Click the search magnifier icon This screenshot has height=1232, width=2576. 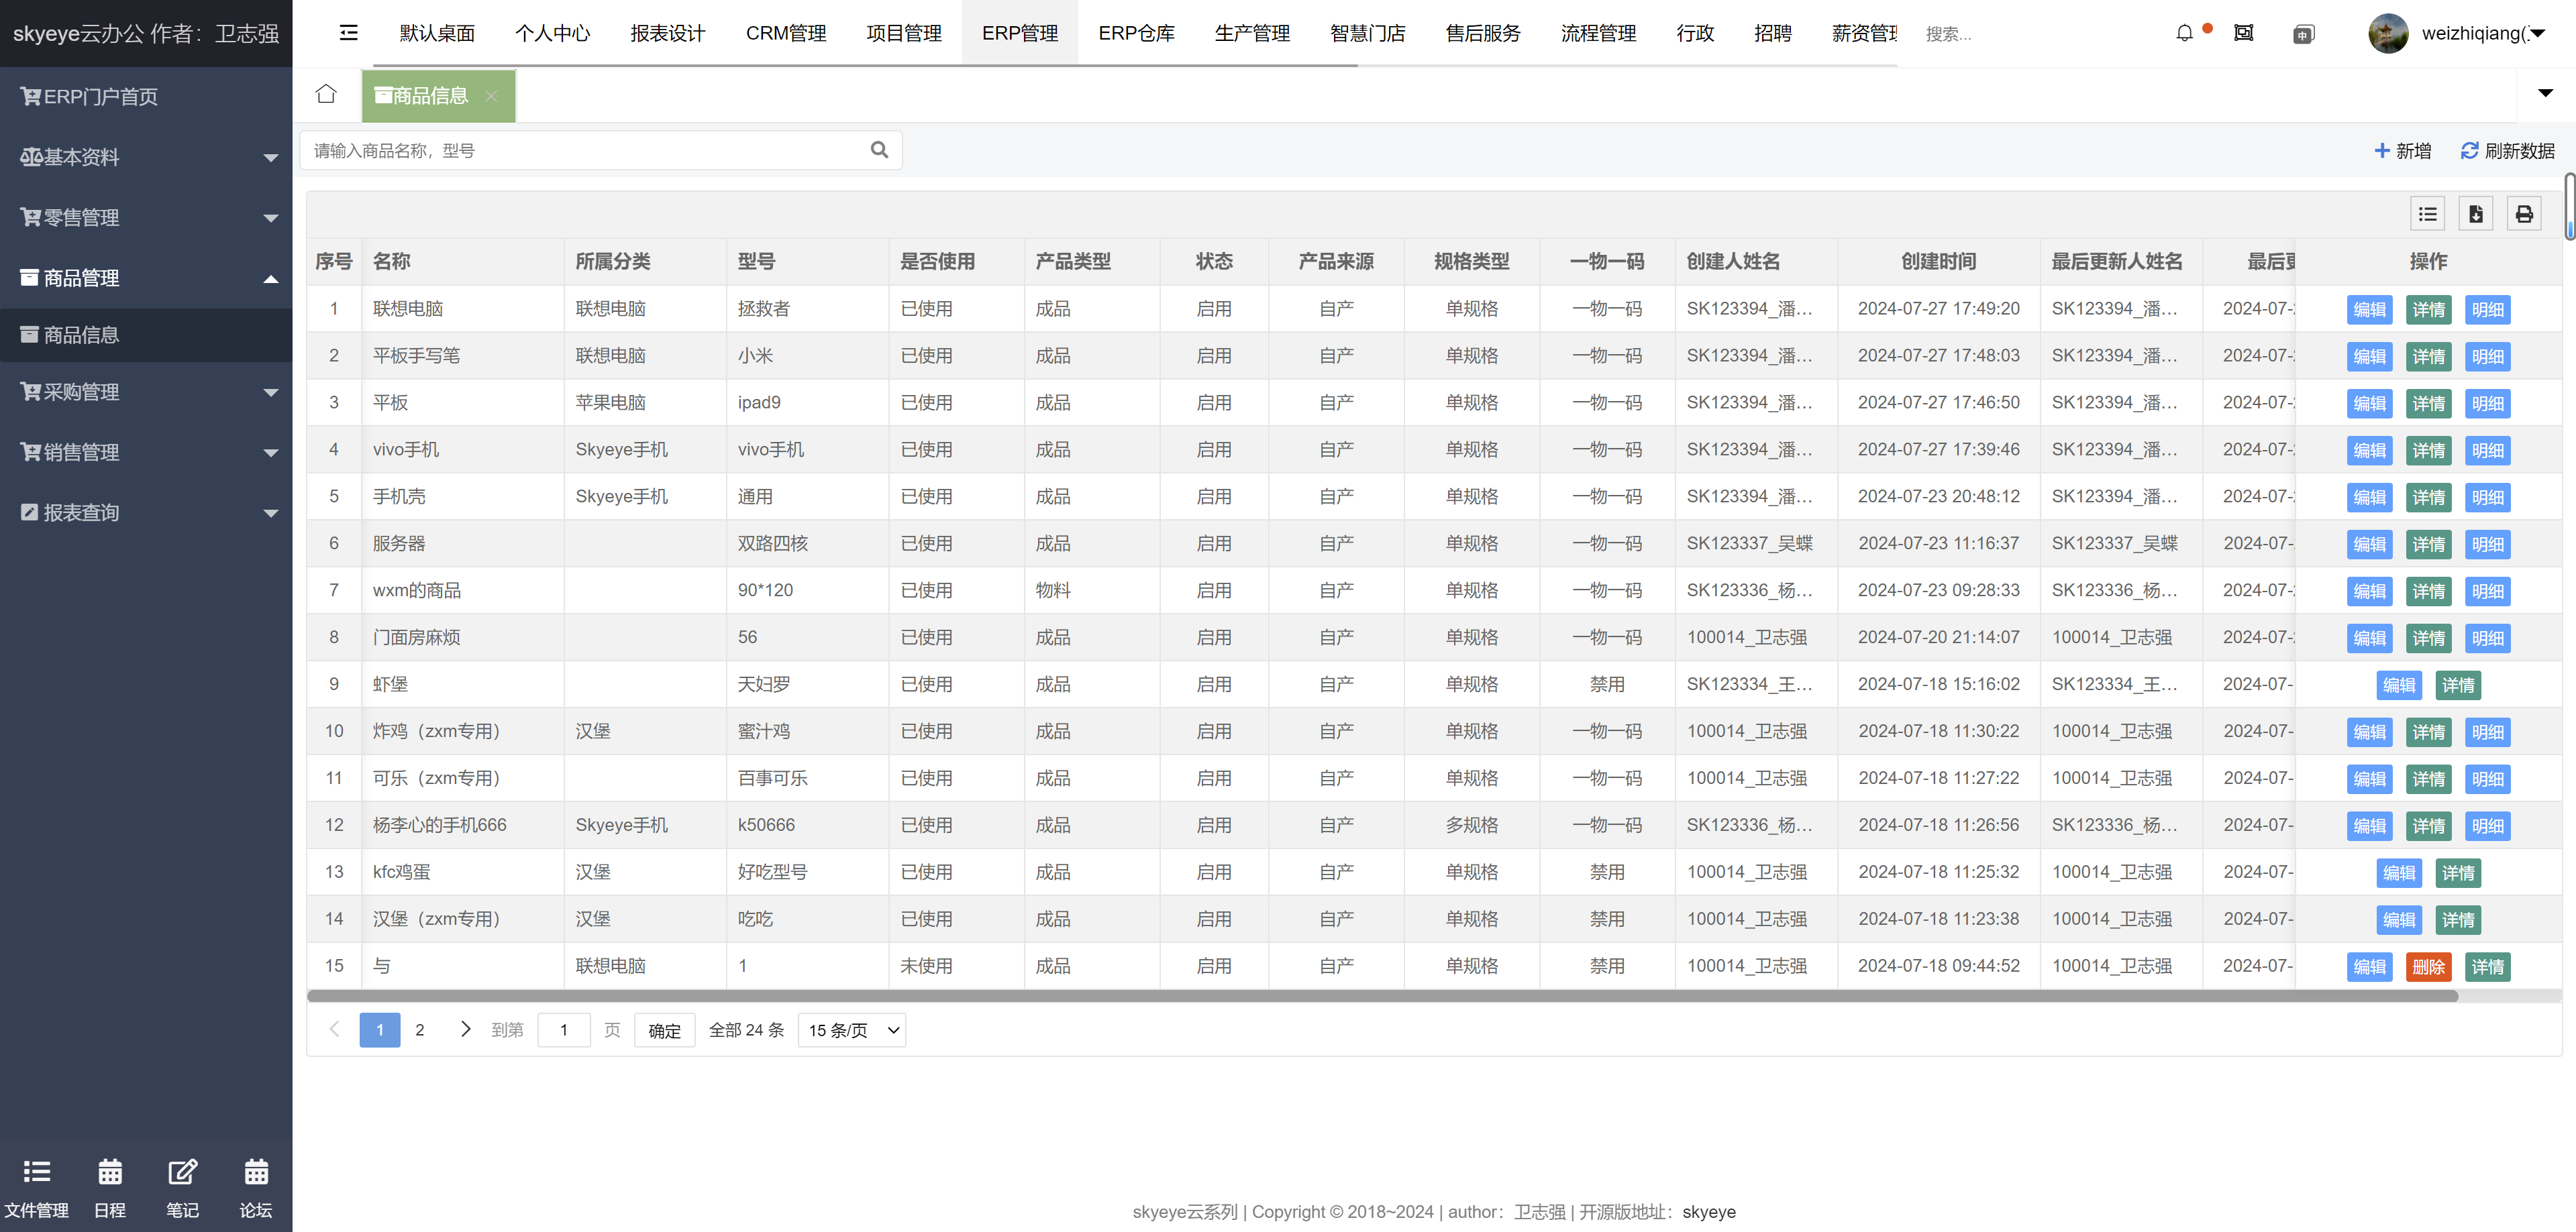click(x=879, y=150)
